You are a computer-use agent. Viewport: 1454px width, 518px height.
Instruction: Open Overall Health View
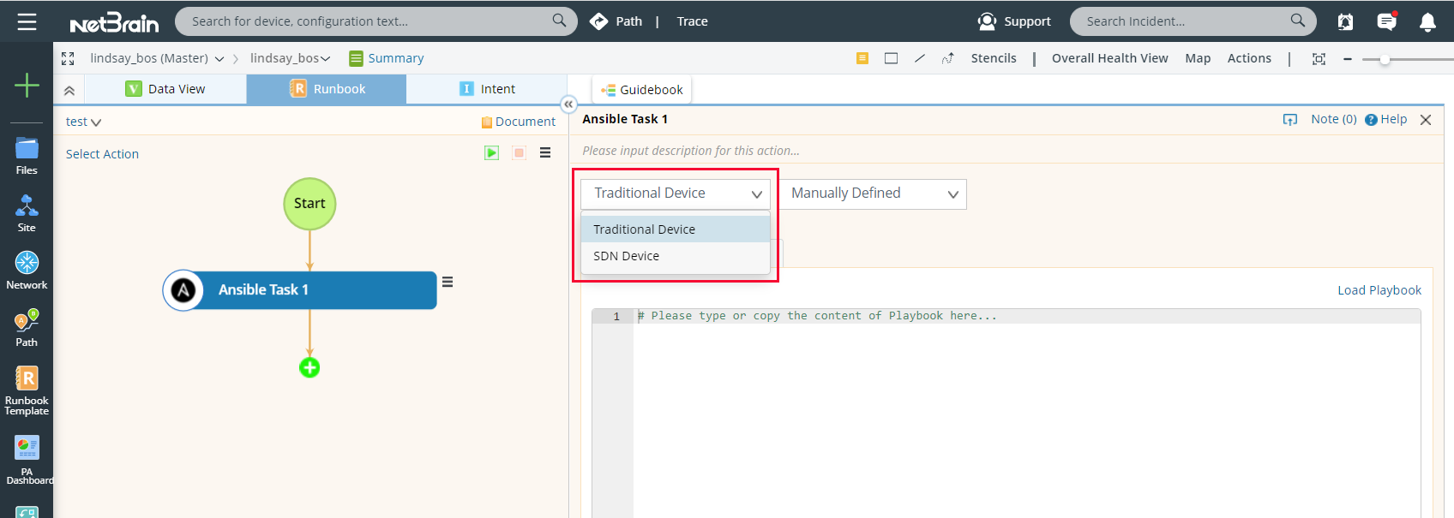tap(1109, 58)
